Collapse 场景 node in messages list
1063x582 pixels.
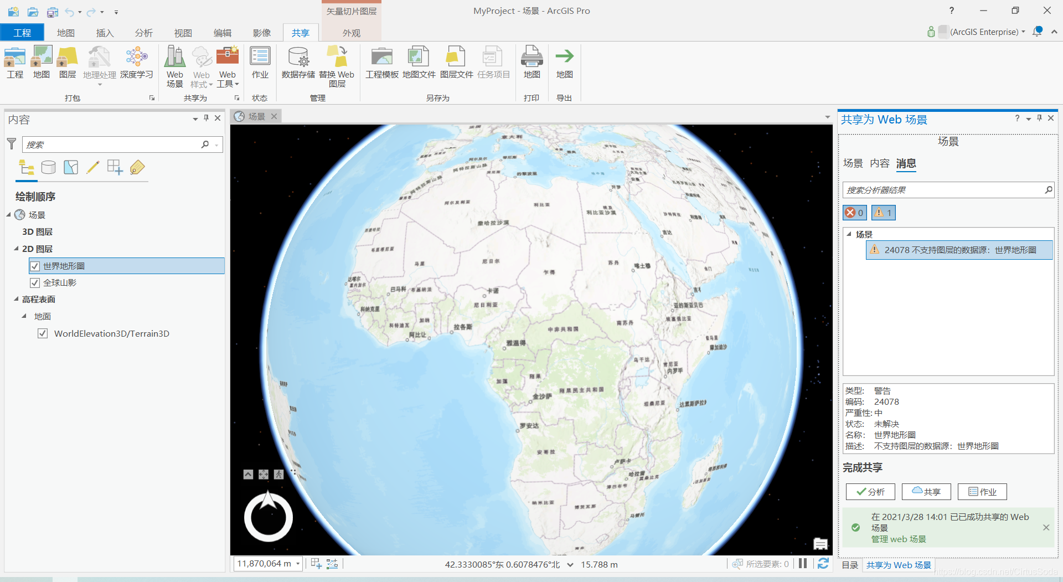(849, 234)
